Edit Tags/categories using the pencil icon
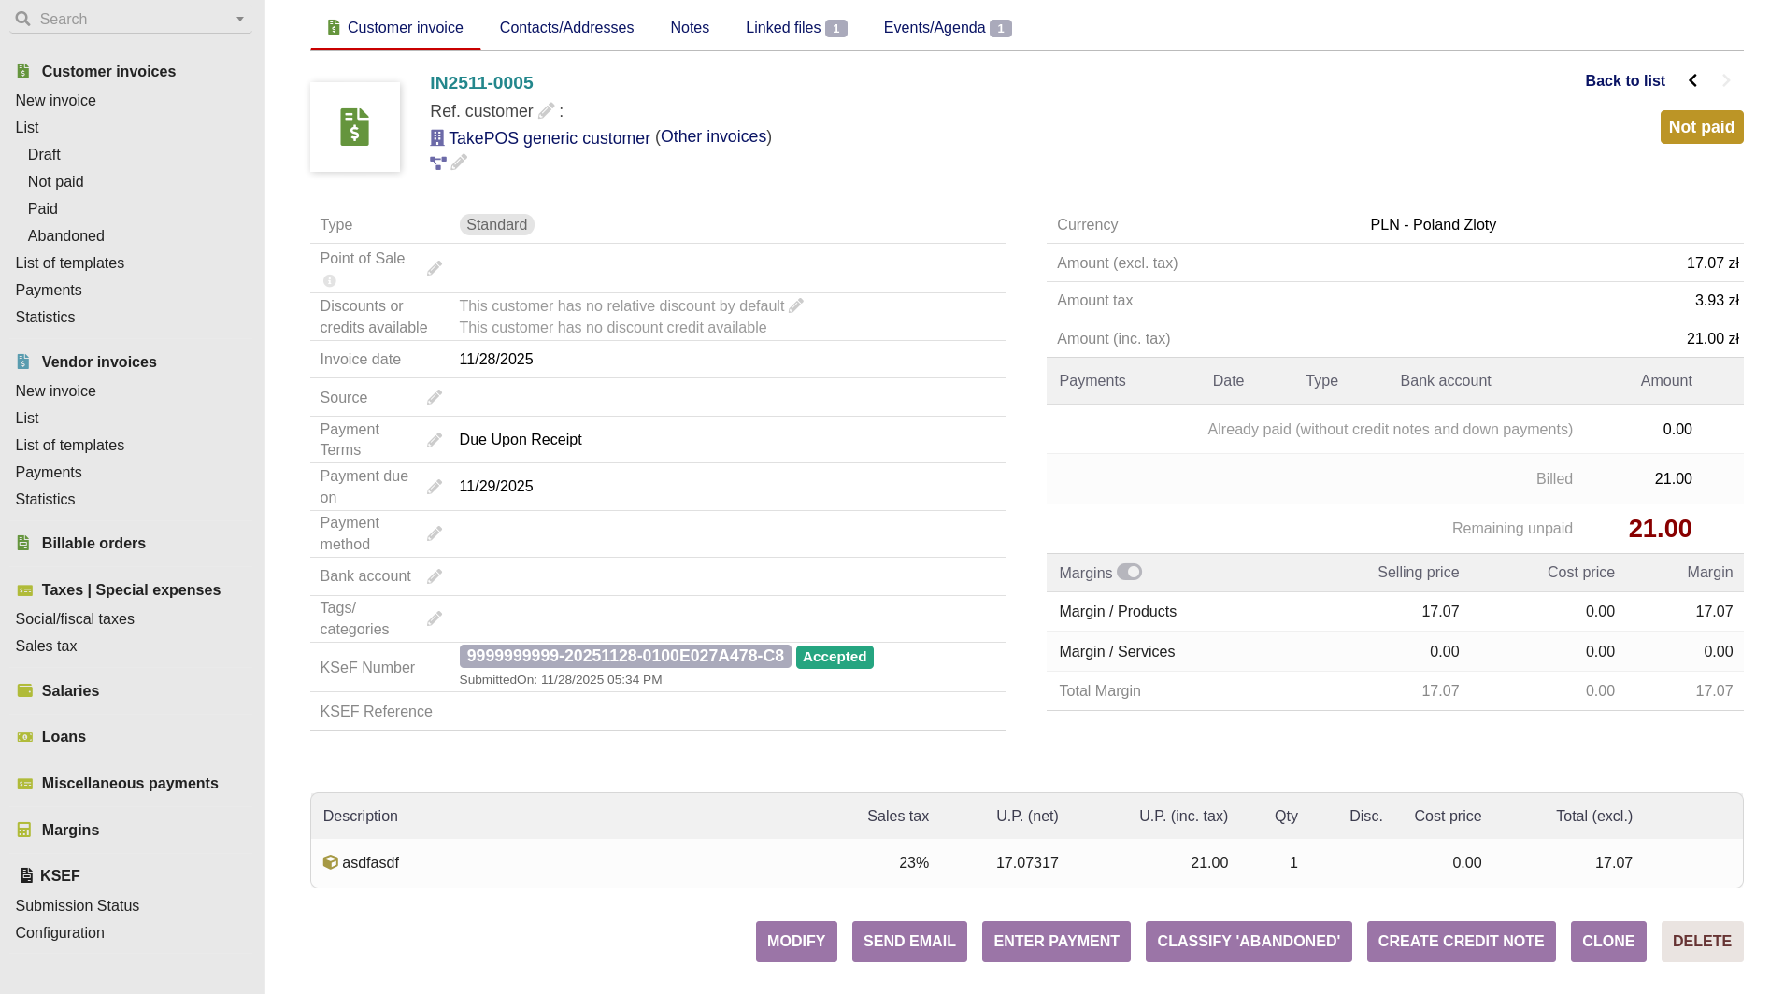This screenshot has height=994, width=1770. 435,618
